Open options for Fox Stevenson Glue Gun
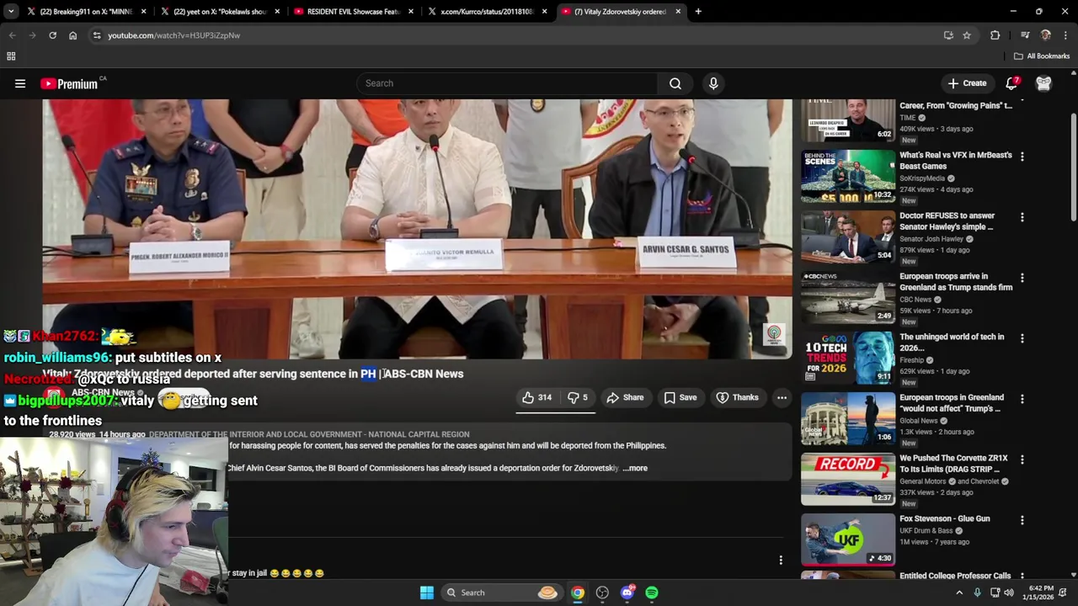1078x606 pixels. (1022, 520)
